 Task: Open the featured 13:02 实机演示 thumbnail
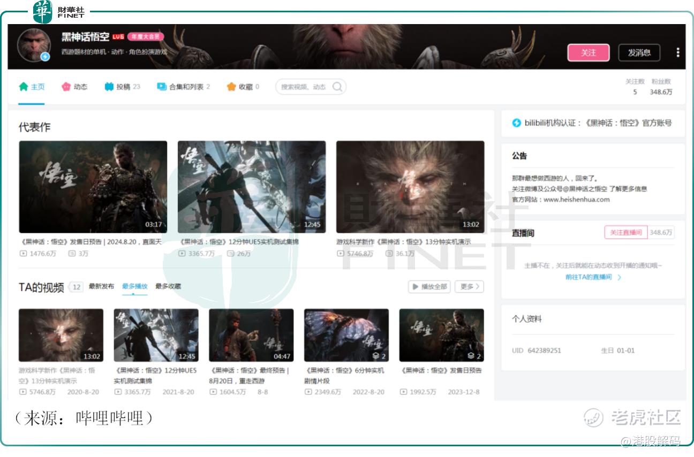click(410, 187)
